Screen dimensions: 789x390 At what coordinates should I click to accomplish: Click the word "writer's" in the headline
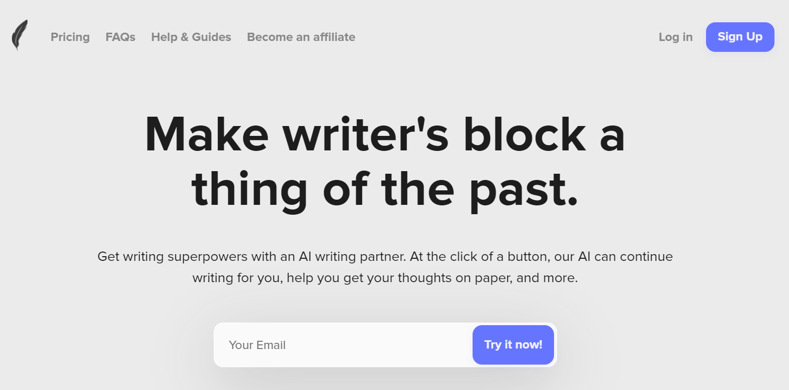tap(366, 135)
